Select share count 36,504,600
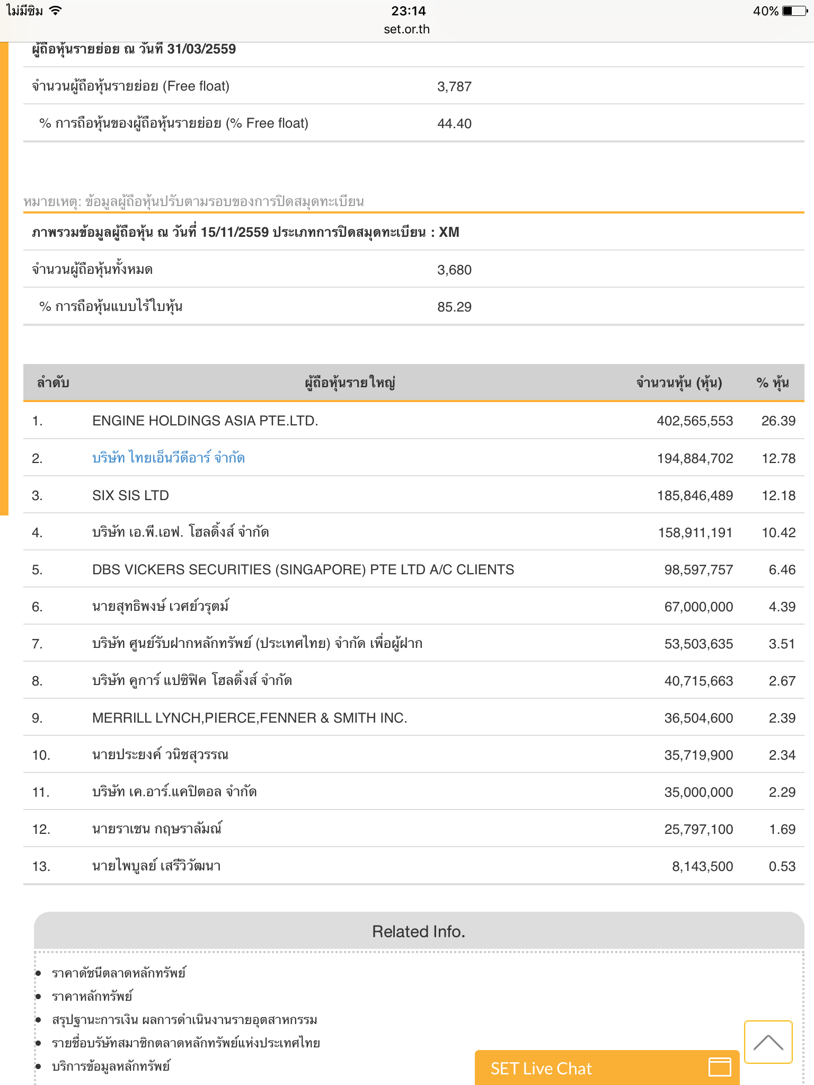Image resolution: width=814 pixels, height=1085 pixels. tap(698, 718)
